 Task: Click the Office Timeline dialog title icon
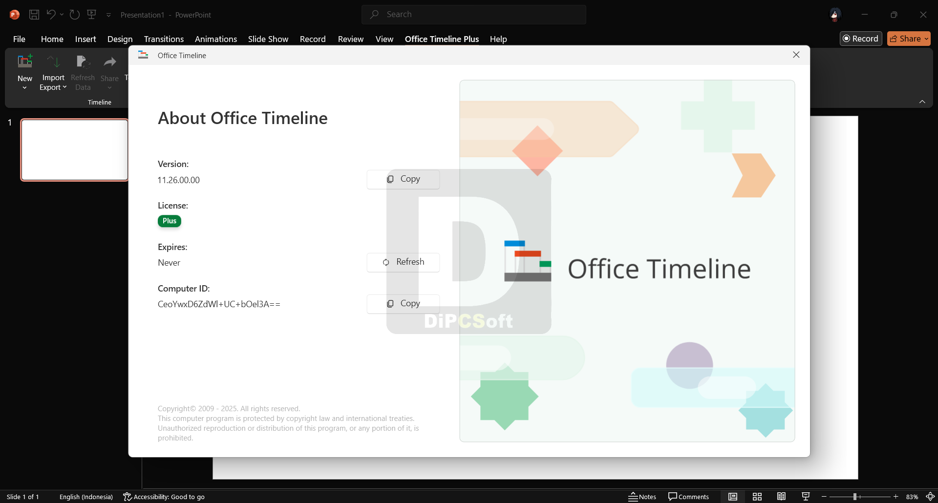click(143, 55)
